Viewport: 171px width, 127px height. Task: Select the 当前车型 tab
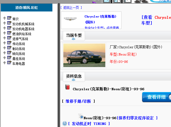tap(74, 36)
